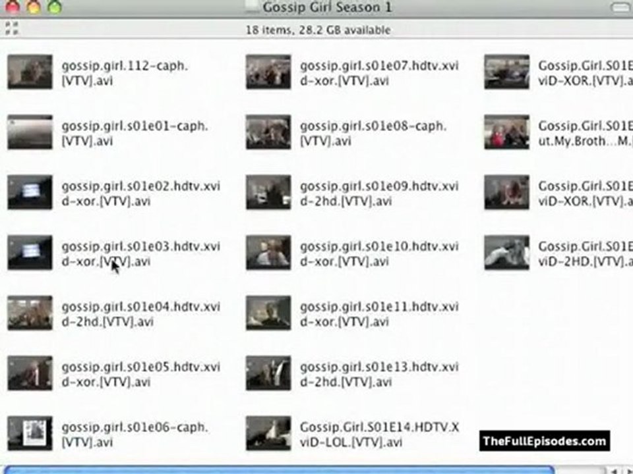The height and width of the screenshot is (474, 633).
Task: Click file name Gossip.Girl.S01E14.HDTV.XviD-LOL.[VTV].avi
Action: 380,434
